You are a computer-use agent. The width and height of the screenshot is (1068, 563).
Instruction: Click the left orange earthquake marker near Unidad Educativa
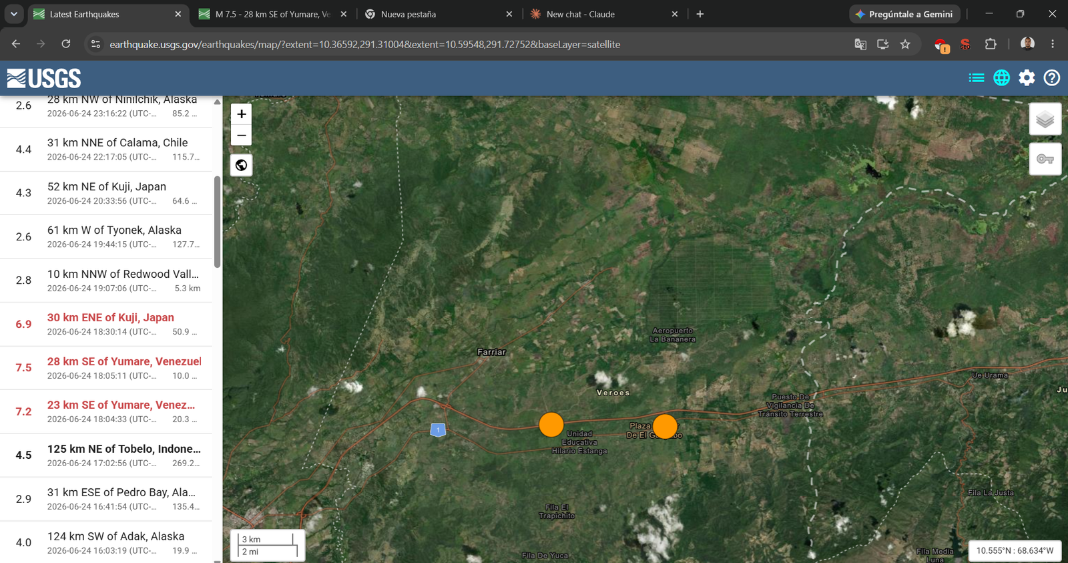[x=551, y=425]
